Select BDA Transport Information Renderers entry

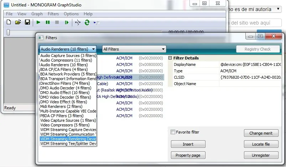[68, 79]
